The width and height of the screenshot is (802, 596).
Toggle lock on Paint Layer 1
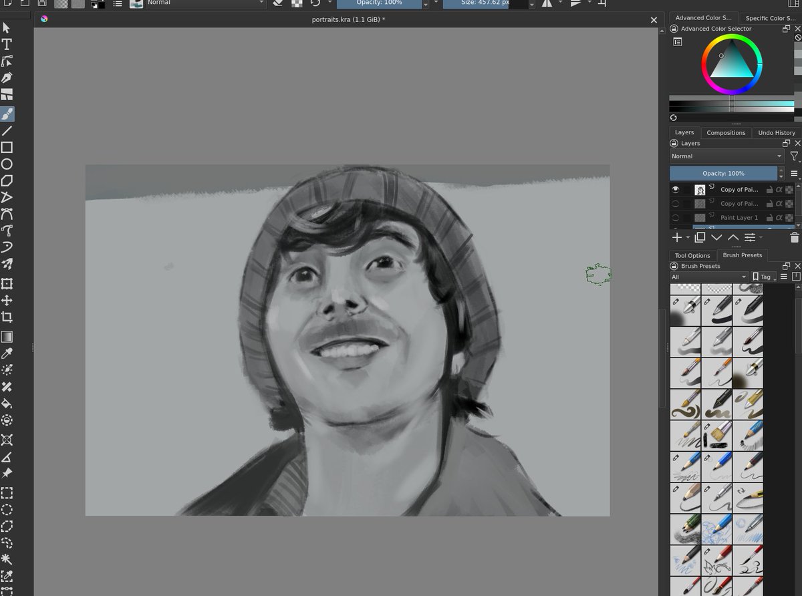(x=769, y=218)
